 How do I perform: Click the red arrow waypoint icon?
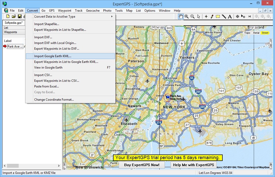[x=5, y=46]
